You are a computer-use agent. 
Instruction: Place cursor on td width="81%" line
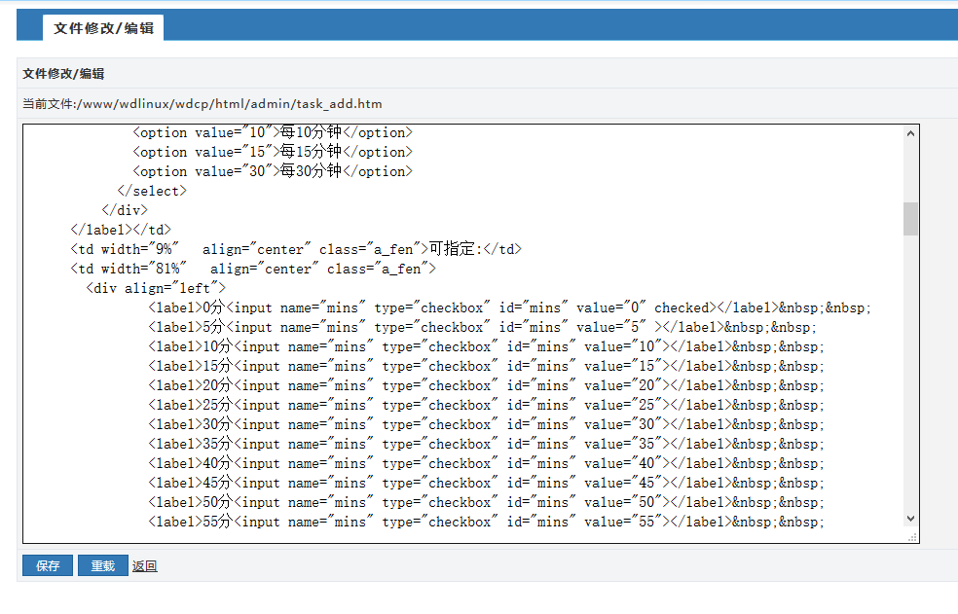point(253,269)
